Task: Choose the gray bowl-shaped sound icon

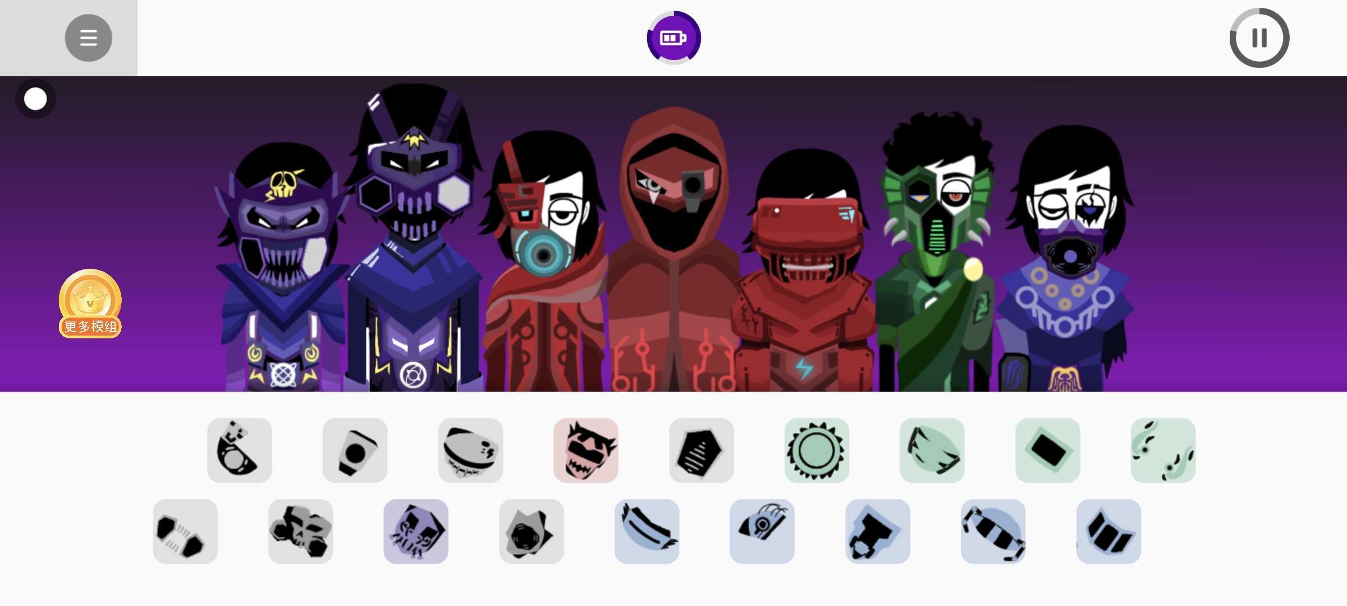Action: (470, 450)
